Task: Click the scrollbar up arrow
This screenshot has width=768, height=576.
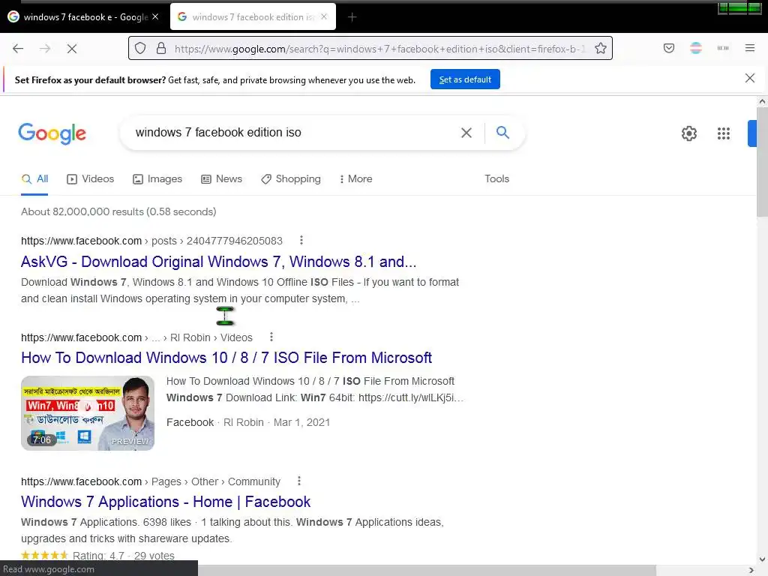Action: pyautogui.click(x=762, y=101)
